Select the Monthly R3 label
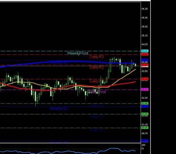 pos(59,62)
